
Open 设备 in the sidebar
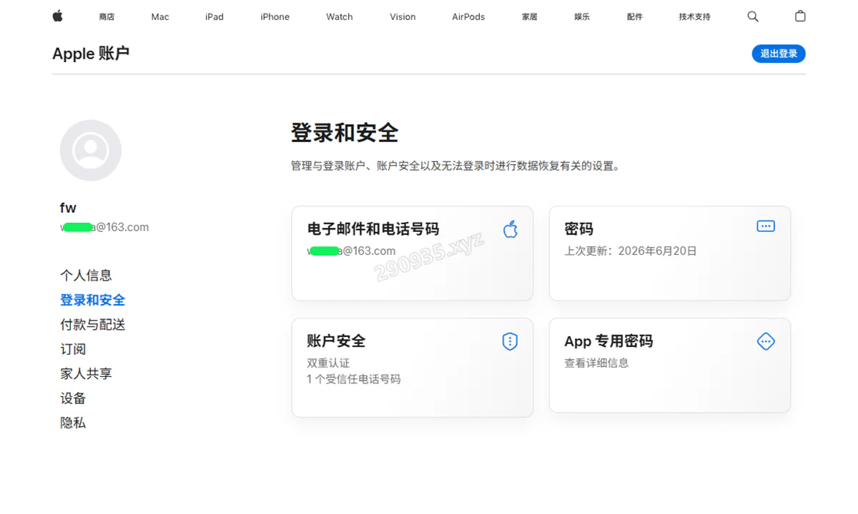coord(73,398)
